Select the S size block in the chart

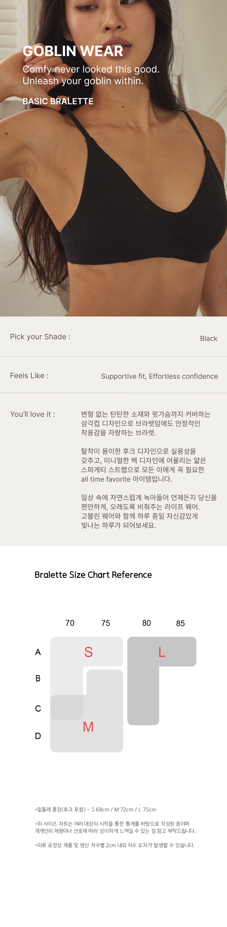tap(88, 652)
